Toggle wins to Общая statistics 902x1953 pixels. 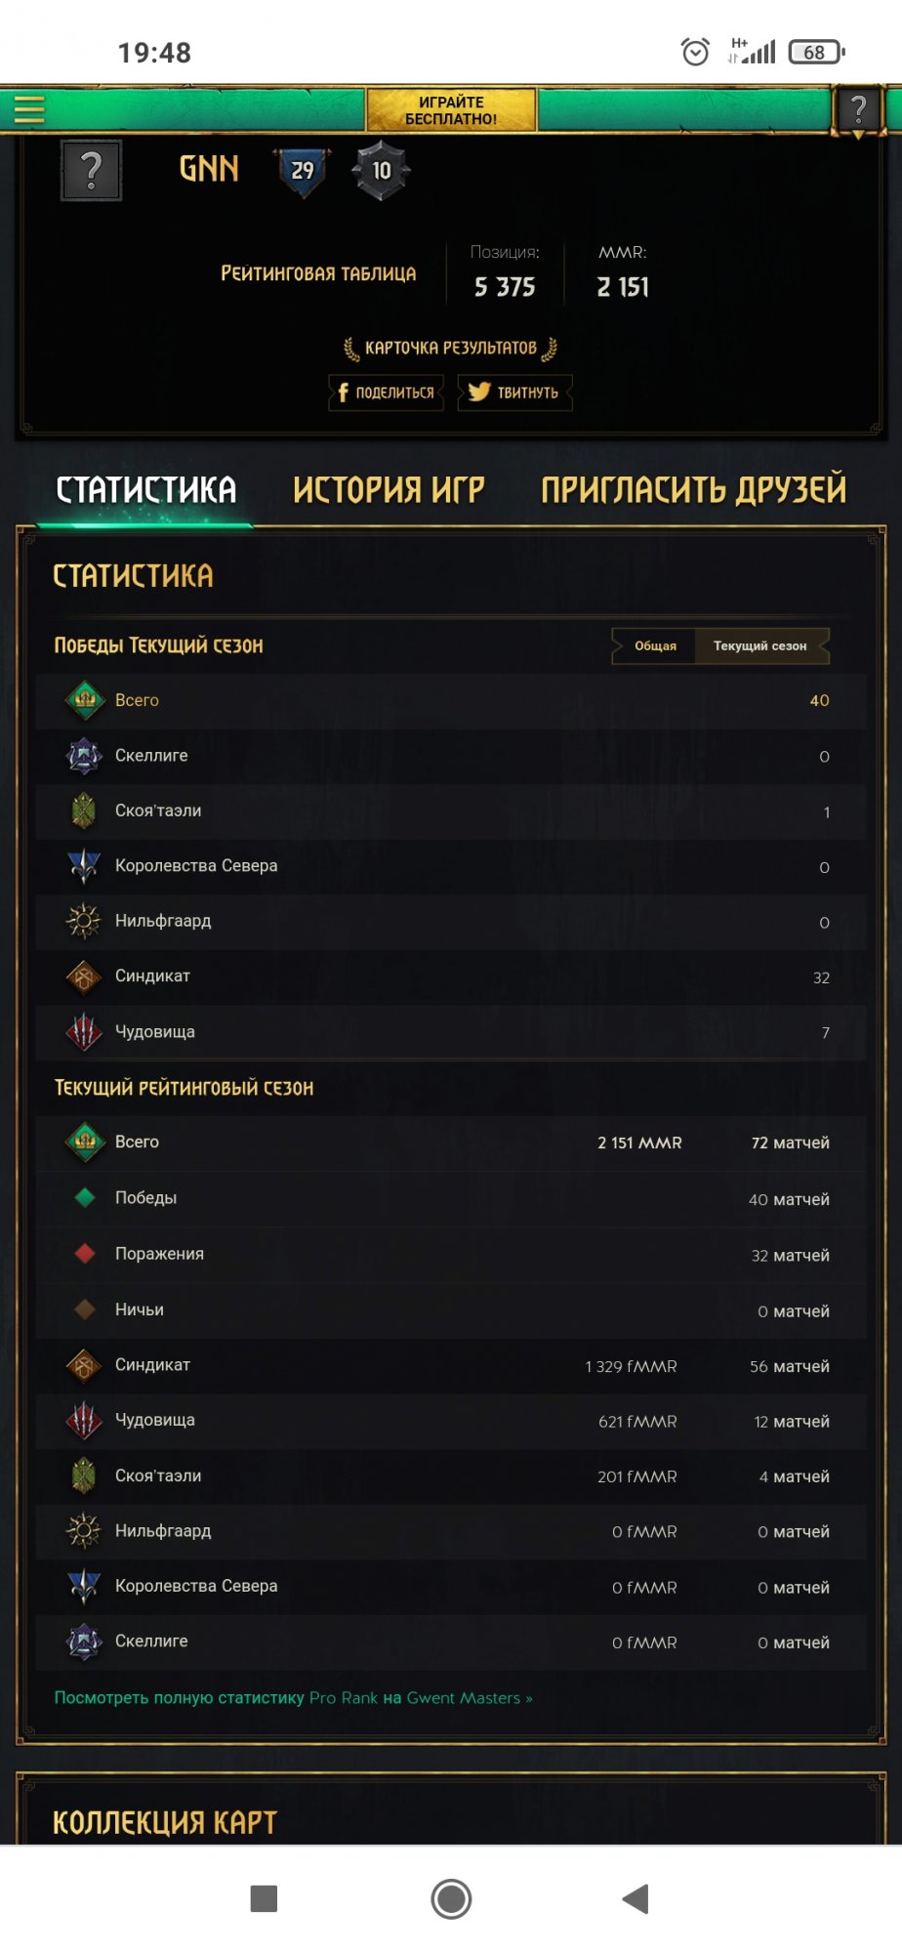coord(655,645)
